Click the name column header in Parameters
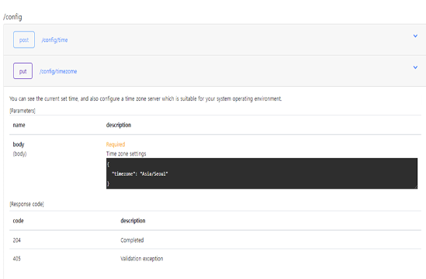The width and height of the screenshot is (426, 279). click(19, 125)
